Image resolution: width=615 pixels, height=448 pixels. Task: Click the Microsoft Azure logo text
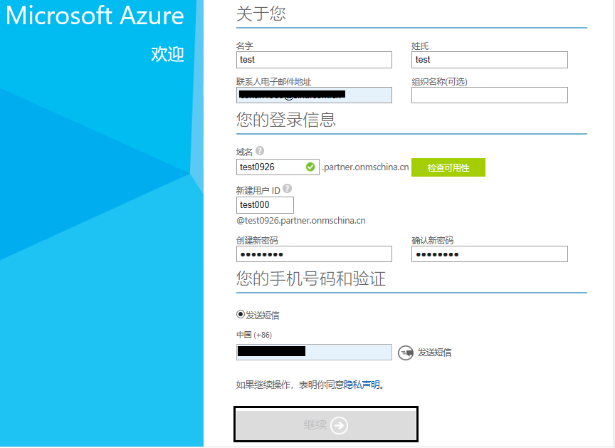click(x=95, y=16)
